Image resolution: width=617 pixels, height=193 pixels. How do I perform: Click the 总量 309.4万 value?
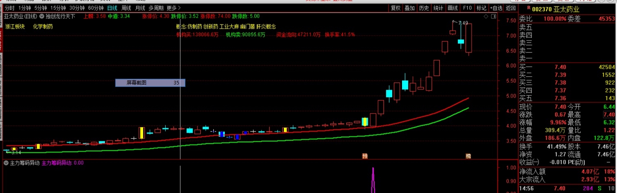(x=555, y=130)
